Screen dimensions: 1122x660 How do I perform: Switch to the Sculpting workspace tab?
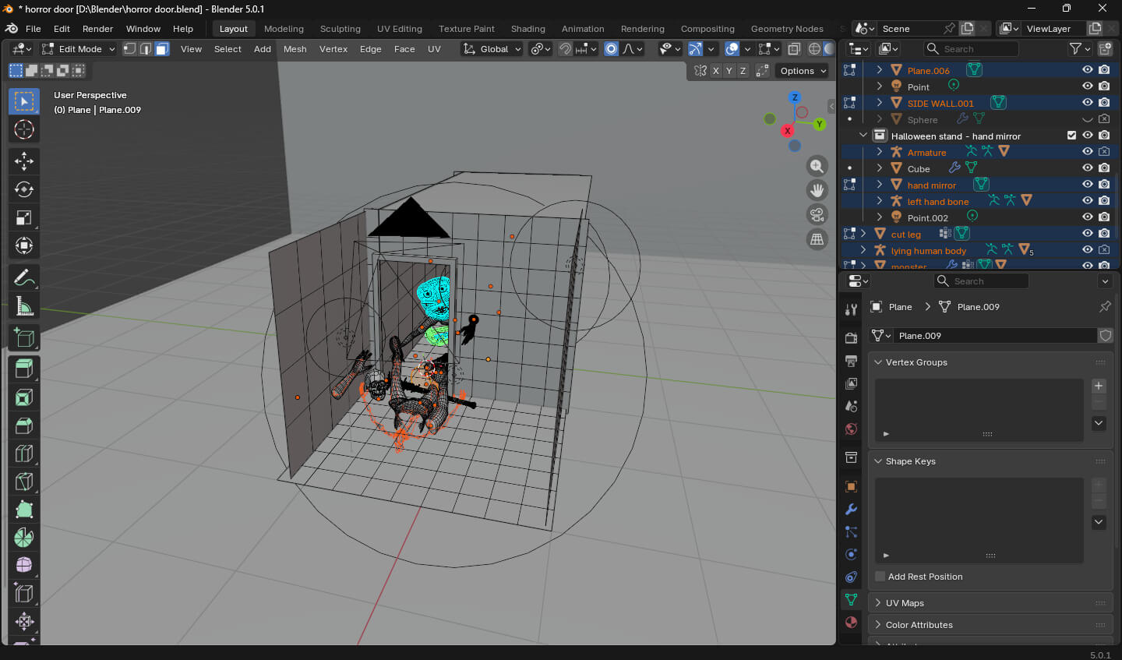[340, 29]
